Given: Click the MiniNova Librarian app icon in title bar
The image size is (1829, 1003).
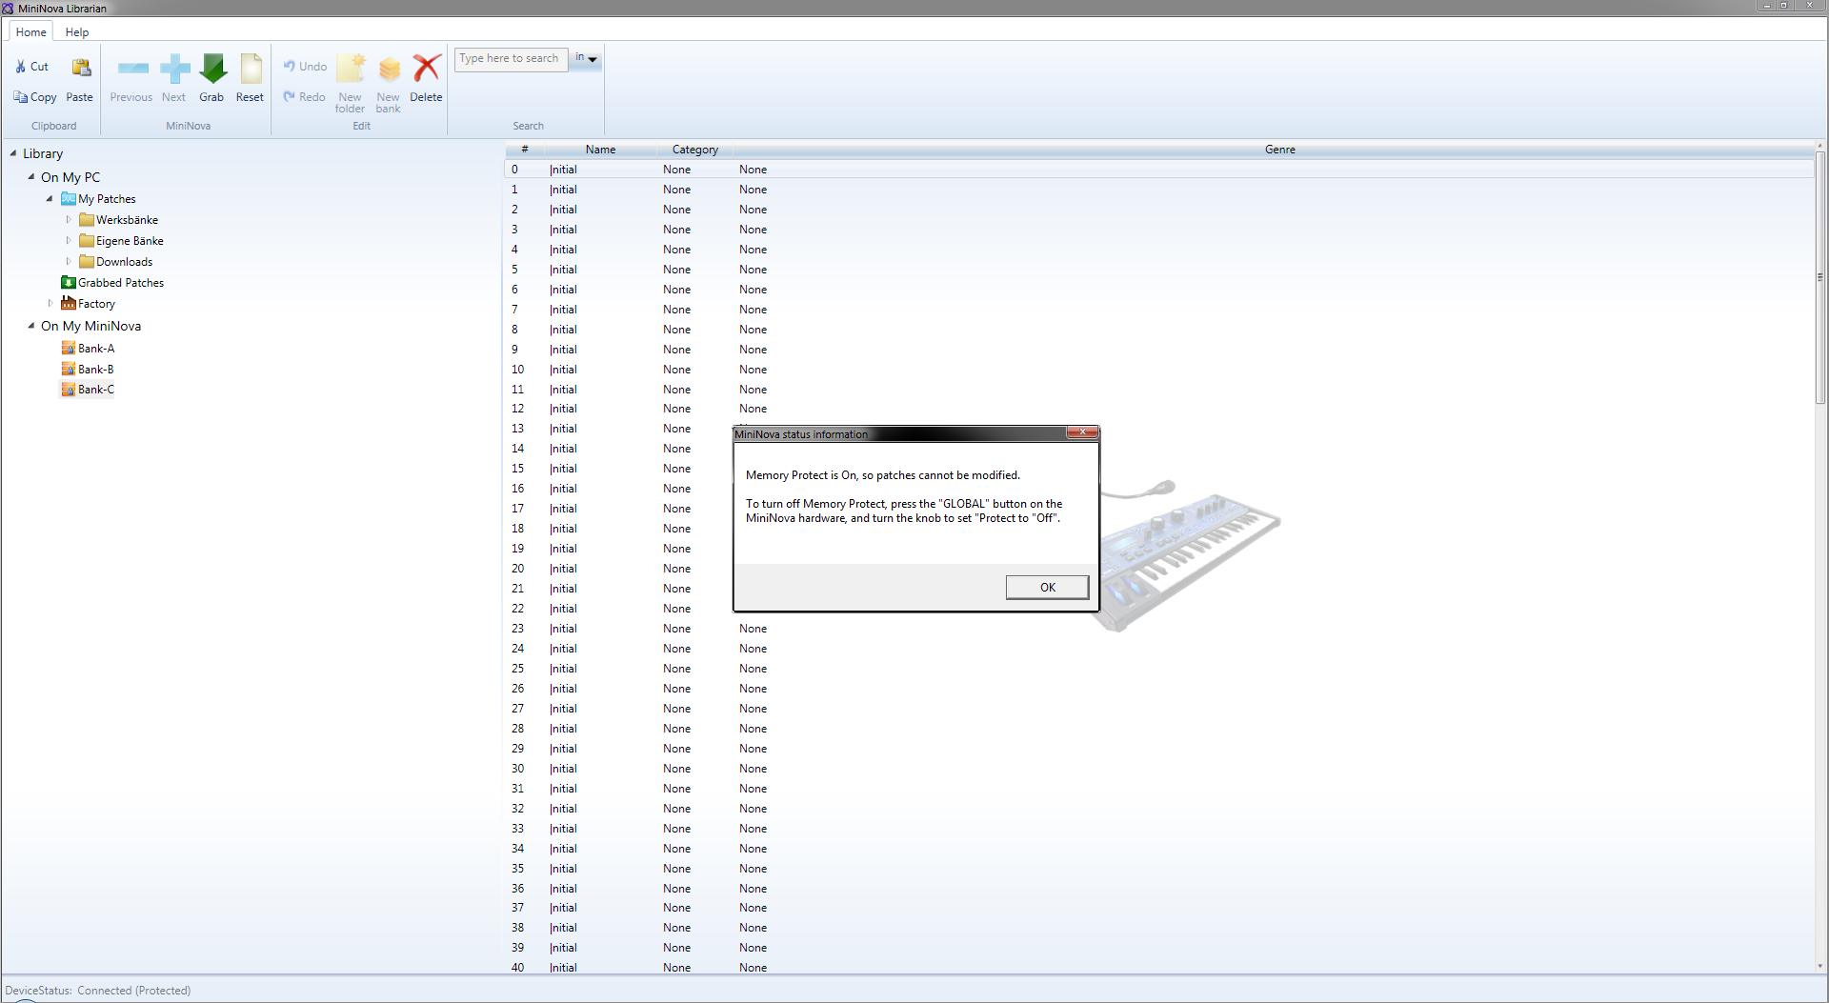Looking at the screenshot, I should [x=8, y=8].
